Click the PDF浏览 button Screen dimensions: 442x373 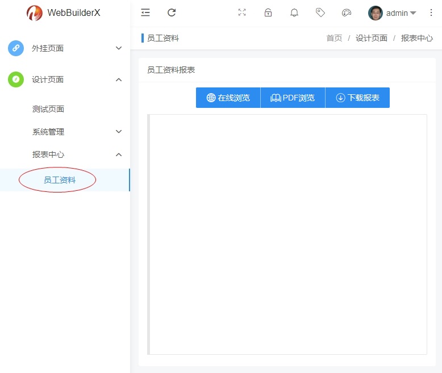[293, 98]
